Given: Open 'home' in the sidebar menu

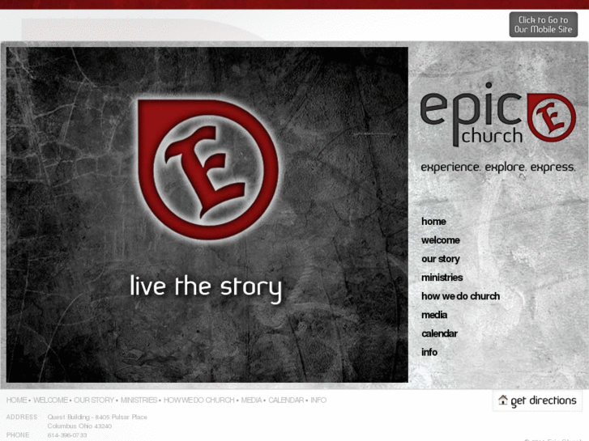Looking at the screenshot, I should coord(433,222).
